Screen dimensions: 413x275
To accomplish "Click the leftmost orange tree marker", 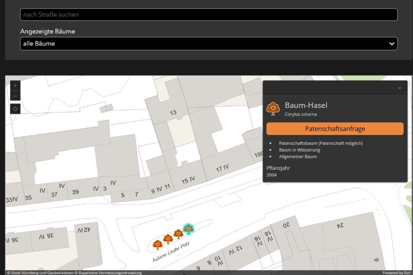I will tap(157, 244).
